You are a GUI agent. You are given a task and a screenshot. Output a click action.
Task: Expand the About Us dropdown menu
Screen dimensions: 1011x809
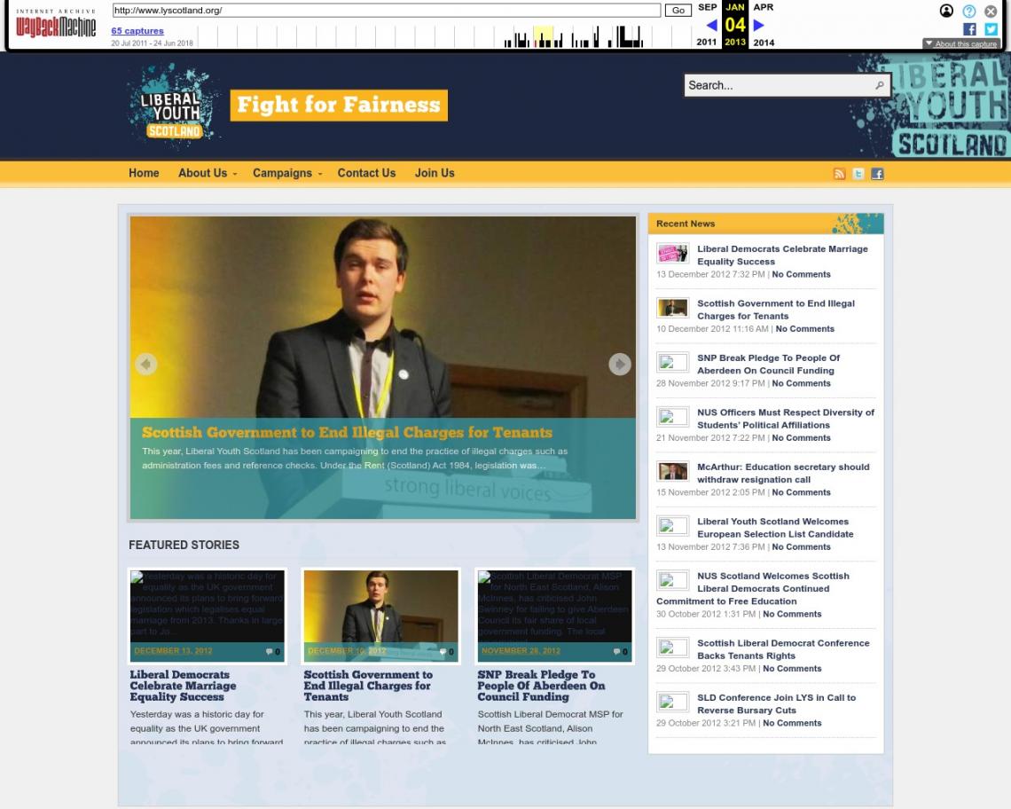208,173
